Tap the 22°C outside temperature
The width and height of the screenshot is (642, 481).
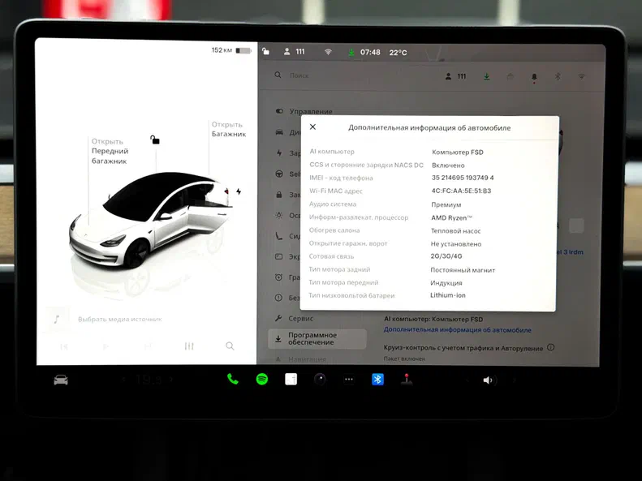point(398,53)
